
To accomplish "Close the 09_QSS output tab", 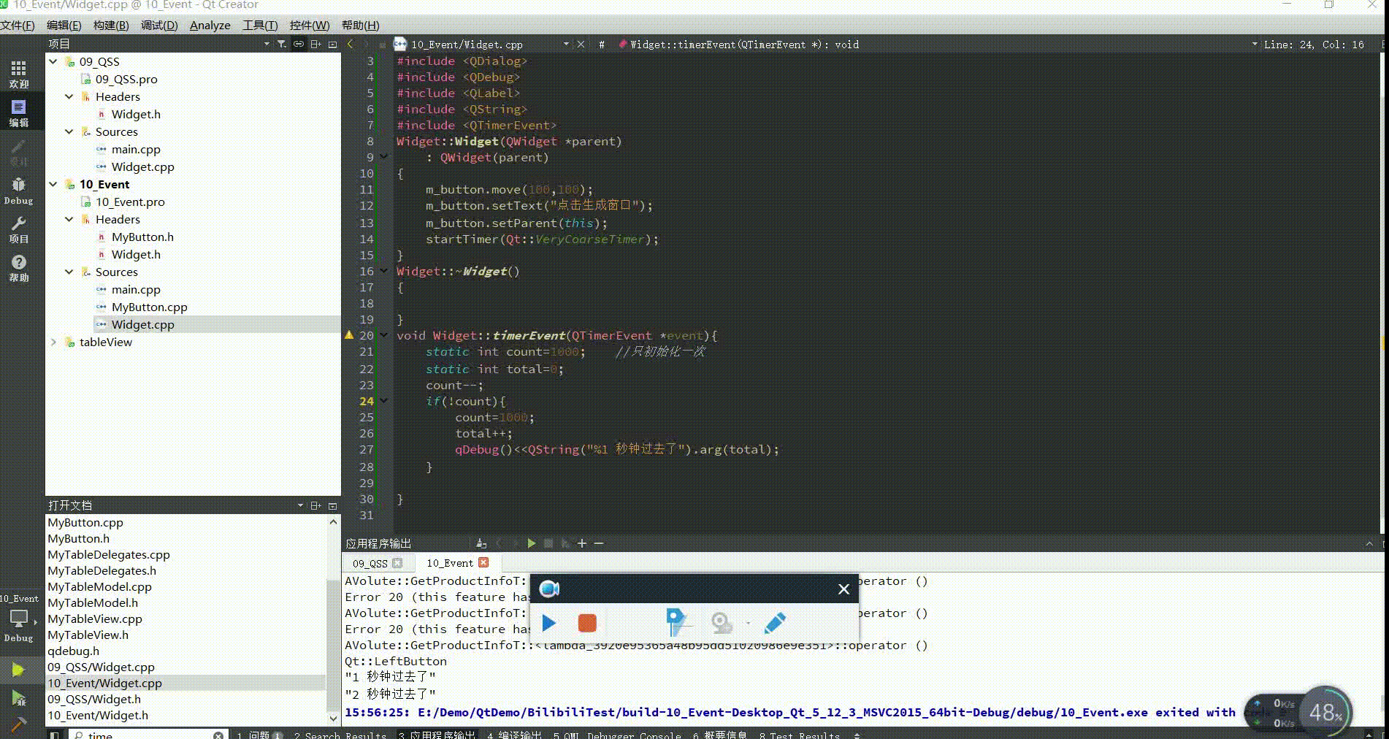I will click(397, 563).
